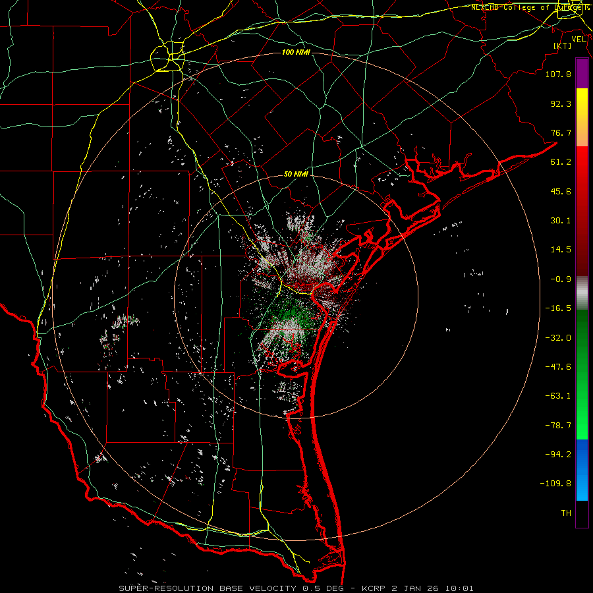Click the TH legend label
593x593 pixels.
pyautogui.click(x=566, y=513)
